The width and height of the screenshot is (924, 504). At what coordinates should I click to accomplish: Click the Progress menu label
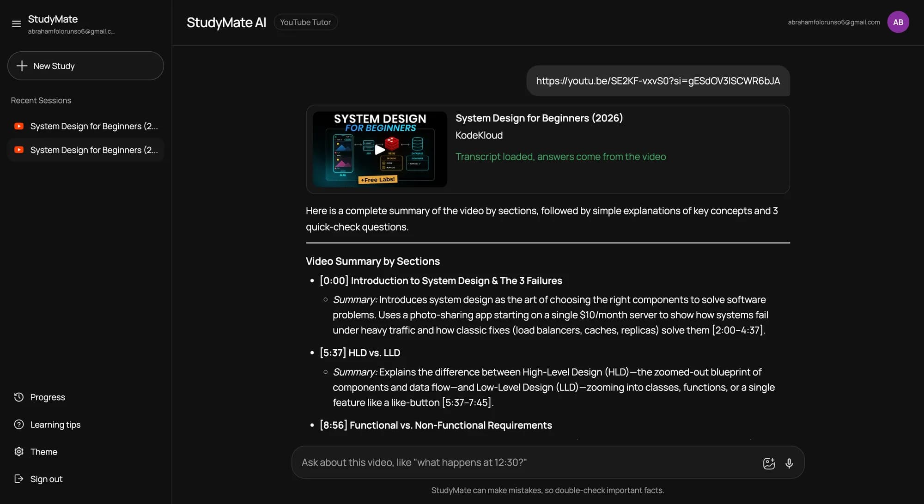[x=48, y=397]
